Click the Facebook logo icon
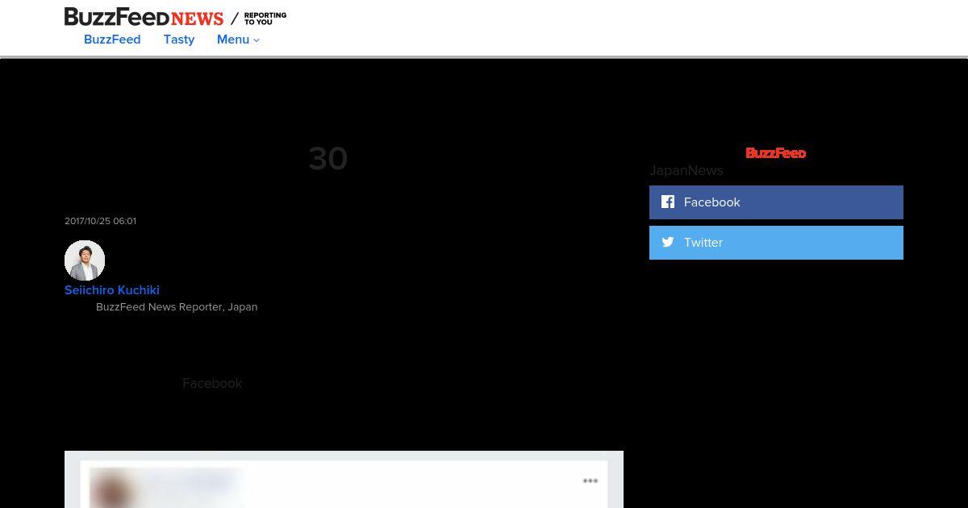The width and height of the screenshot is (968, 508). 668,202
